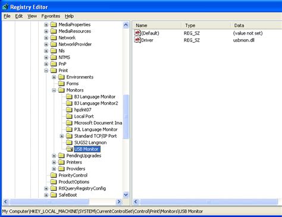Click tree pane scroll down arrow
Screen dimensions: 282x217
tap(126, 195)
